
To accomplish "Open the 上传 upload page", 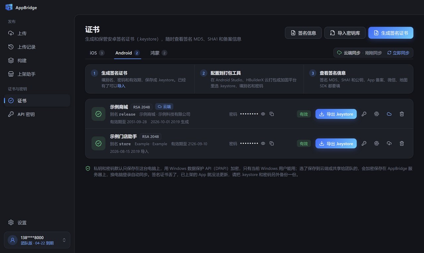I will pyautogui.click(x=37, y=33).
